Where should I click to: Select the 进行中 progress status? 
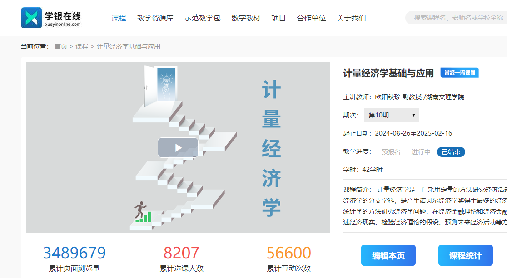[421, 152]
